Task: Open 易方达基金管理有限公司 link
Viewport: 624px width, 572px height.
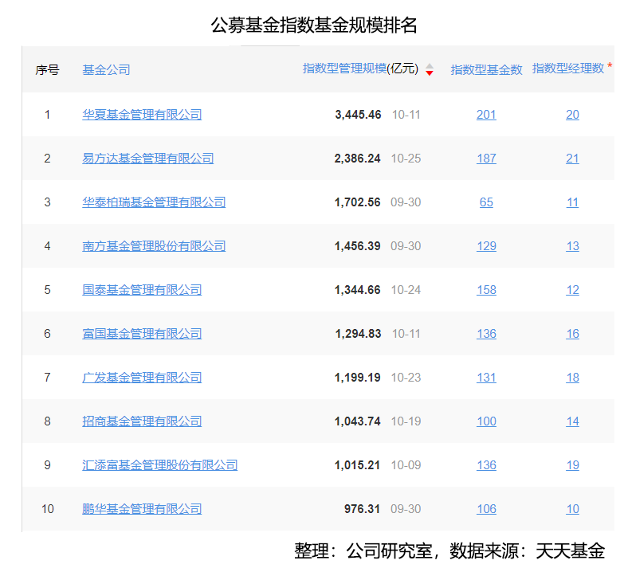Action: coord(147,159)
